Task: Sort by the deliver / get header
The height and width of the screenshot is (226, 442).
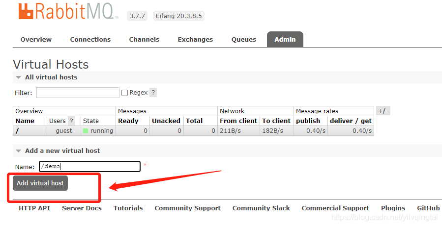Action: (351, 121)
